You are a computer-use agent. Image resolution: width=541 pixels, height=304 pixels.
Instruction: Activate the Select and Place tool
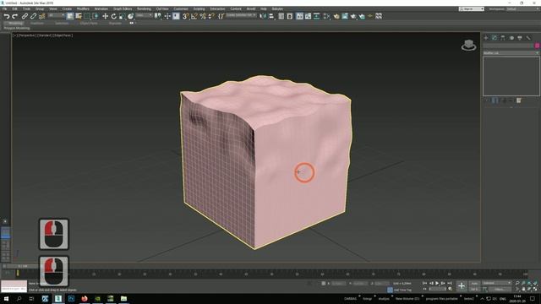tap(130, 16)
